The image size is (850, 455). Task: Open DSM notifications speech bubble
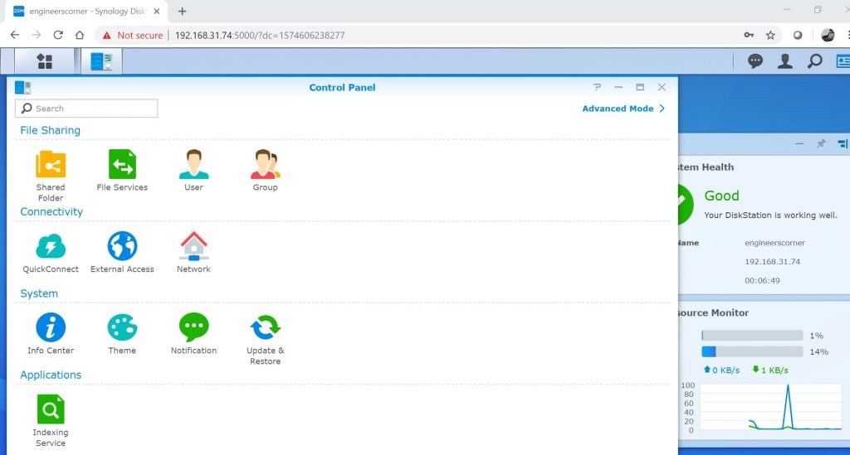(x=755, y=61)
